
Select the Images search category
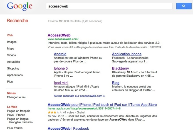12,42
